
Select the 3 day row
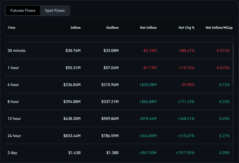tap(12, 152)
